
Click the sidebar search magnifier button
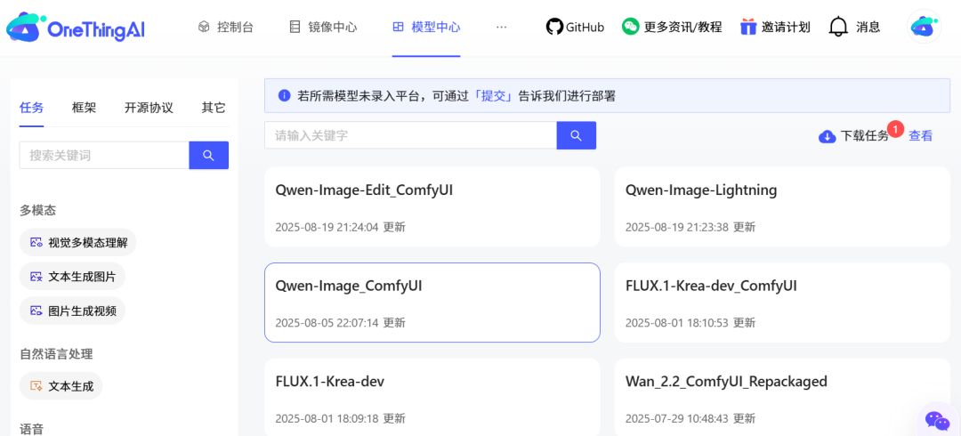(x=208, y=155)
